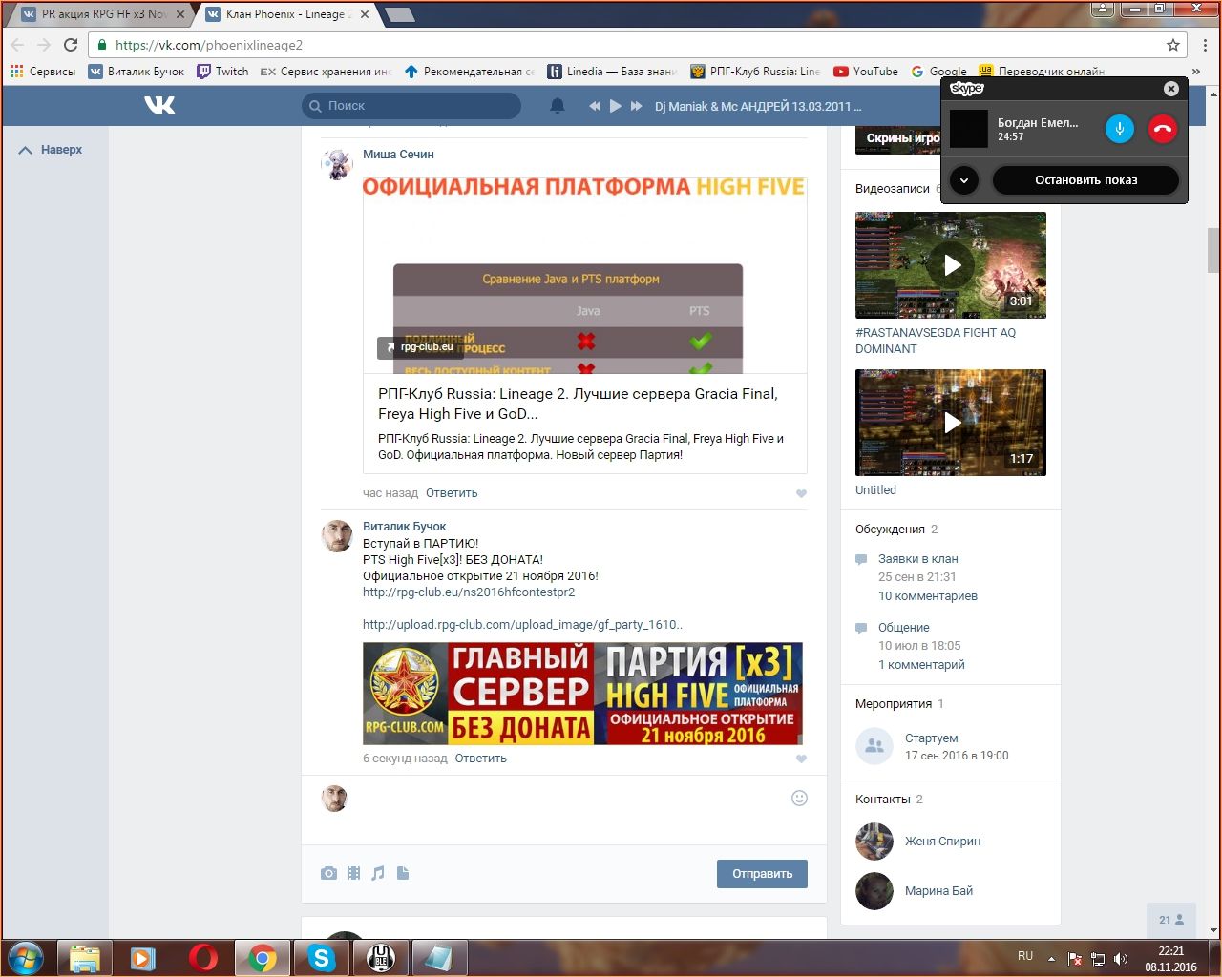Open the 'Linedia — База знаний' bookmark
The image size is (1222, 977).
coord(612,72)
